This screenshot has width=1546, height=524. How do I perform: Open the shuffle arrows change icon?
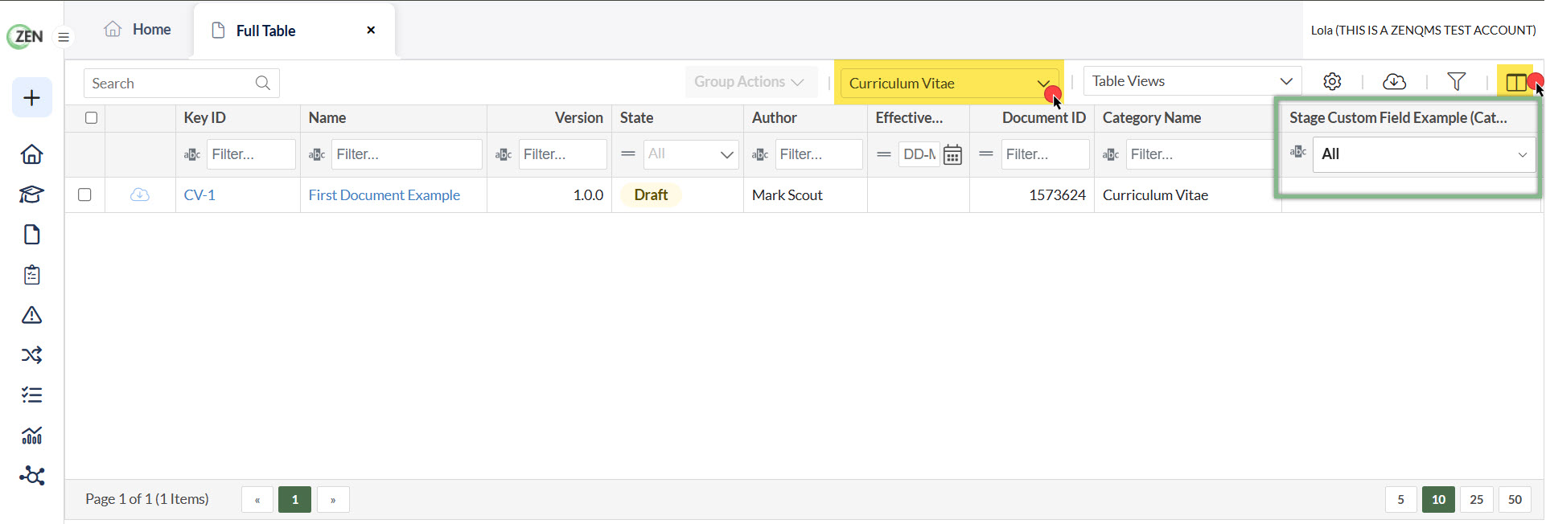[32, 355]
